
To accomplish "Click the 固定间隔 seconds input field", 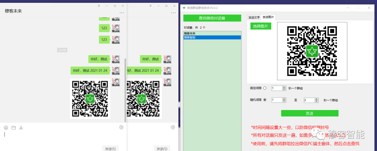I will point(277,88).
